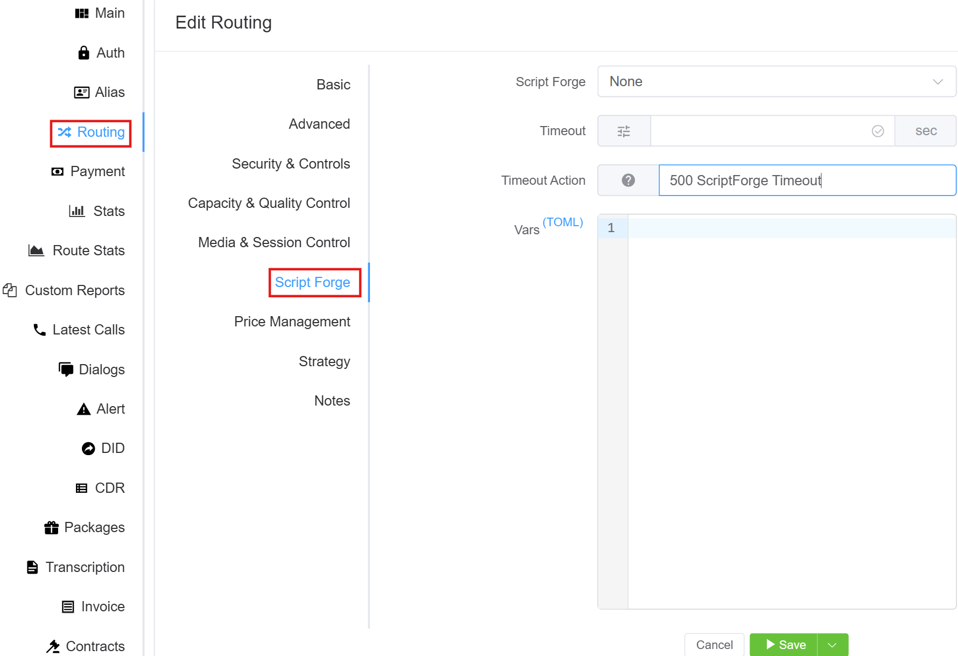Viewport: 958px width, 656px height.
Task: Expand the Save button dropdown arrow
Action: 832,645
